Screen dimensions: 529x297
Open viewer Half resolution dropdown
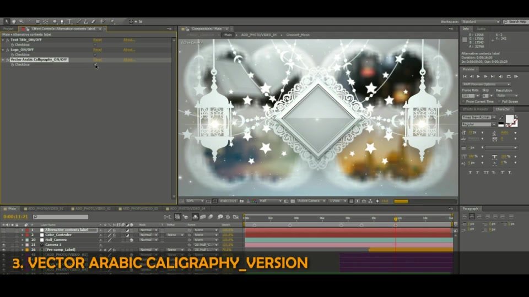270,201
